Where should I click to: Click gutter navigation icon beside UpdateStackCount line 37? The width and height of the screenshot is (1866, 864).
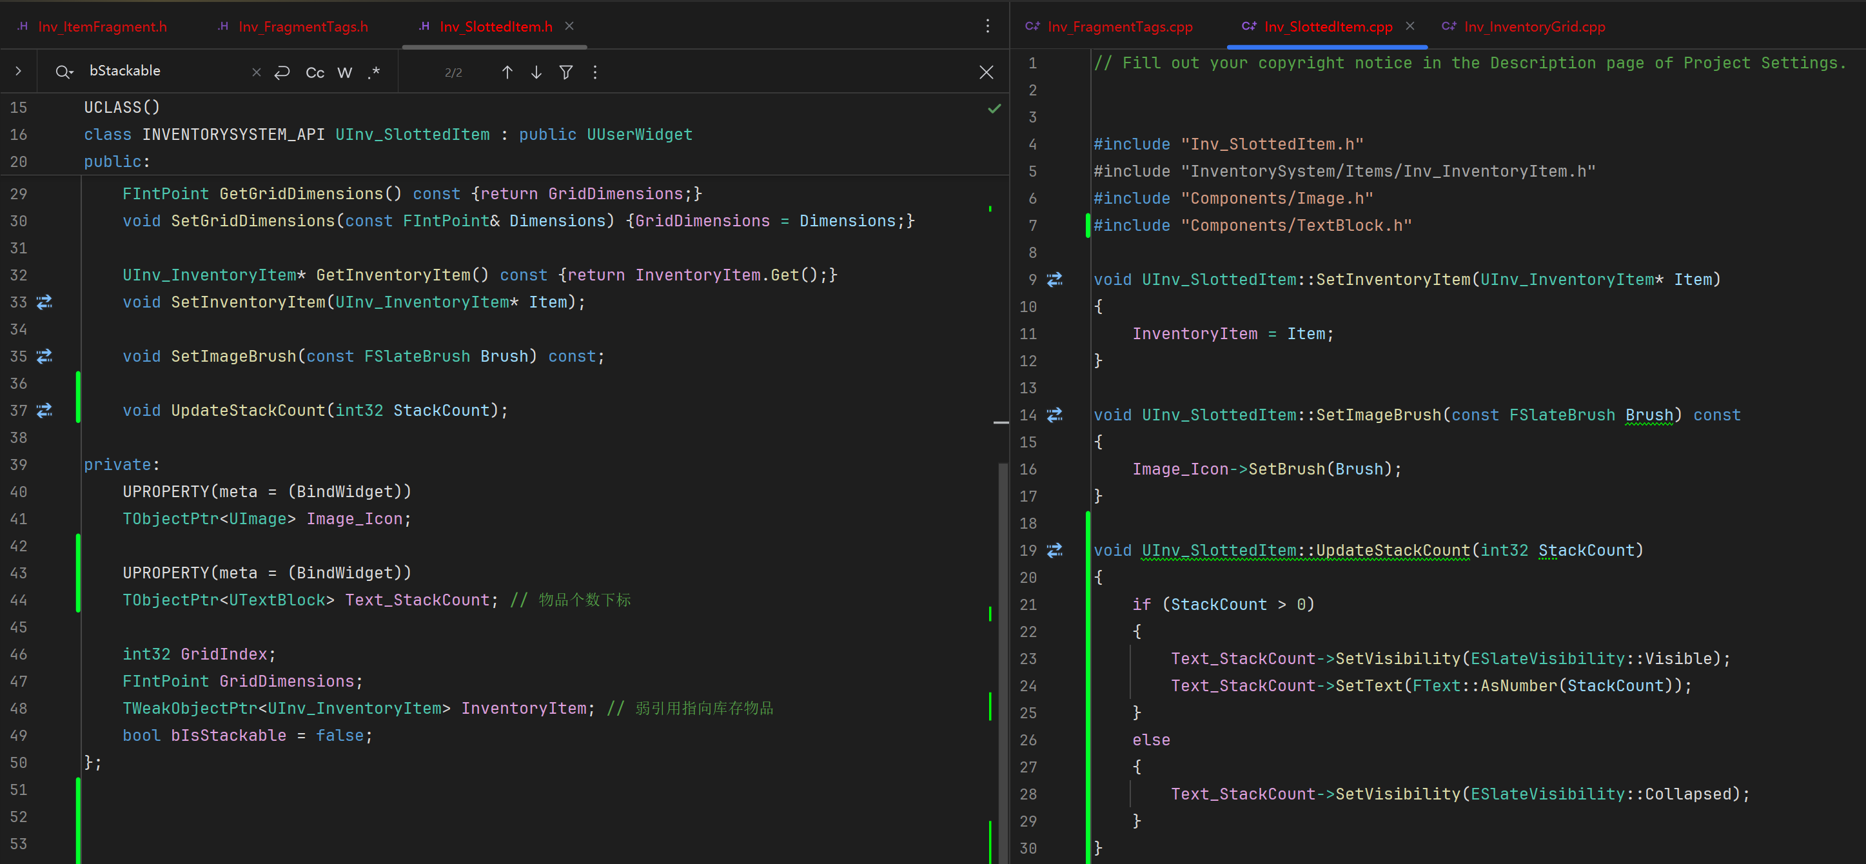(44, 411)
